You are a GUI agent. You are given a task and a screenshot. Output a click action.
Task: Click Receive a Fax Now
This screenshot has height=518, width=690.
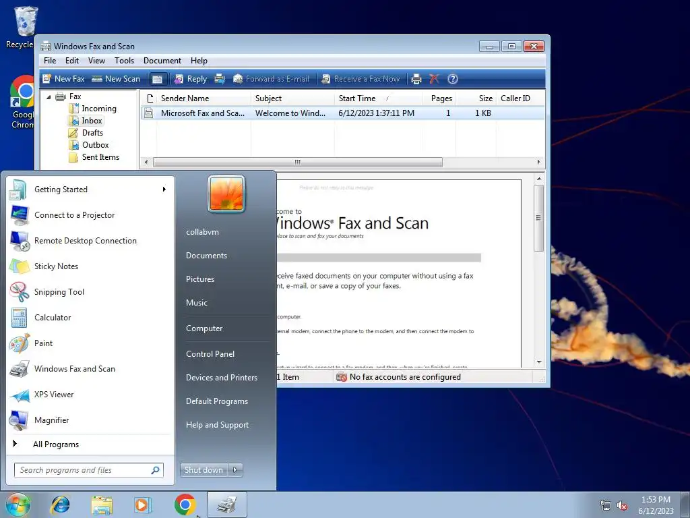361,79
